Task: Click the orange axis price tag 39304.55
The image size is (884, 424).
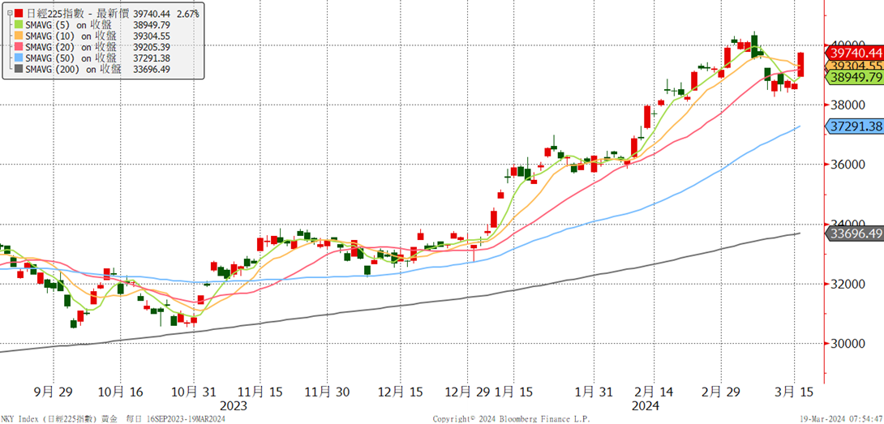Action: 856,66
